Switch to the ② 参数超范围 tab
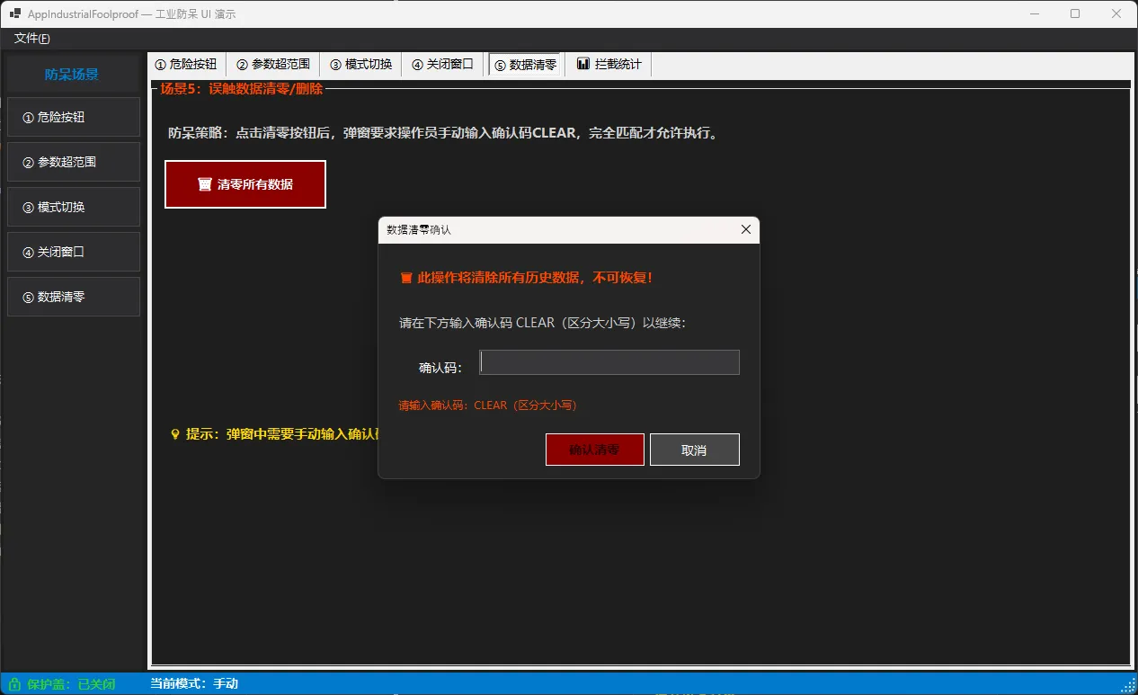 [273, 65]
